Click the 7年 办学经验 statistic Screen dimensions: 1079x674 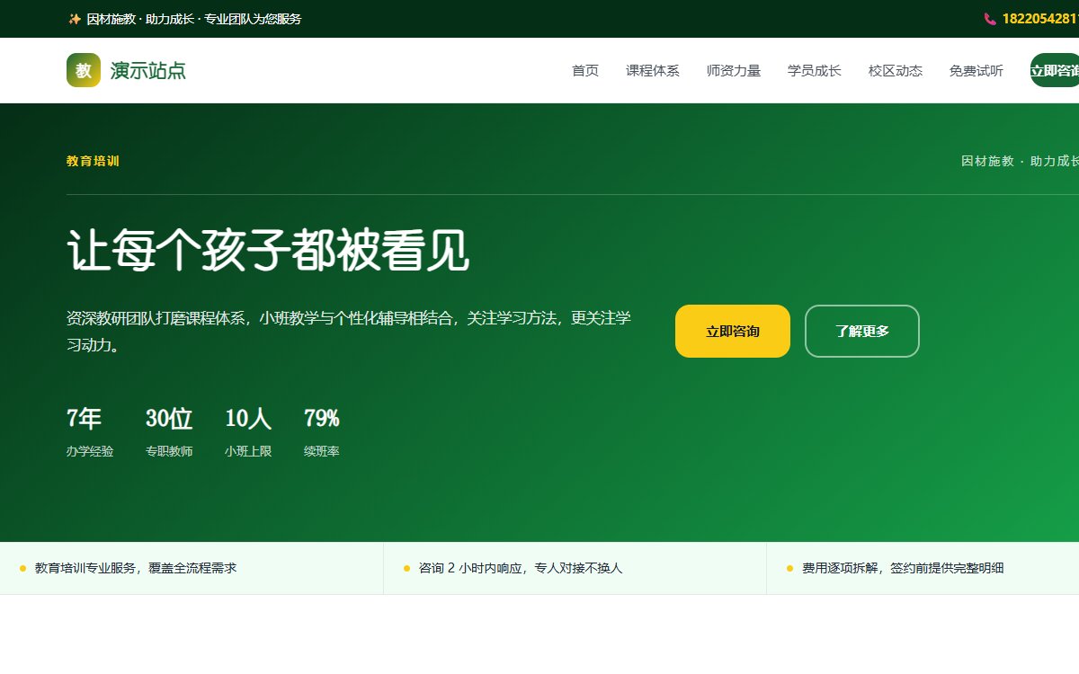click(90, 433)
